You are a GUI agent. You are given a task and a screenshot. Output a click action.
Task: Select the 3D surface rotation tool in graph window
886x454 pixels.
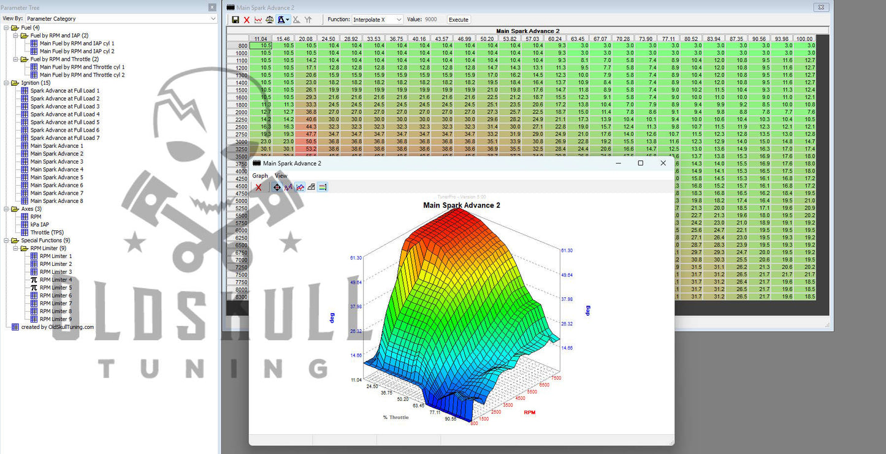(x=277, y=187)
